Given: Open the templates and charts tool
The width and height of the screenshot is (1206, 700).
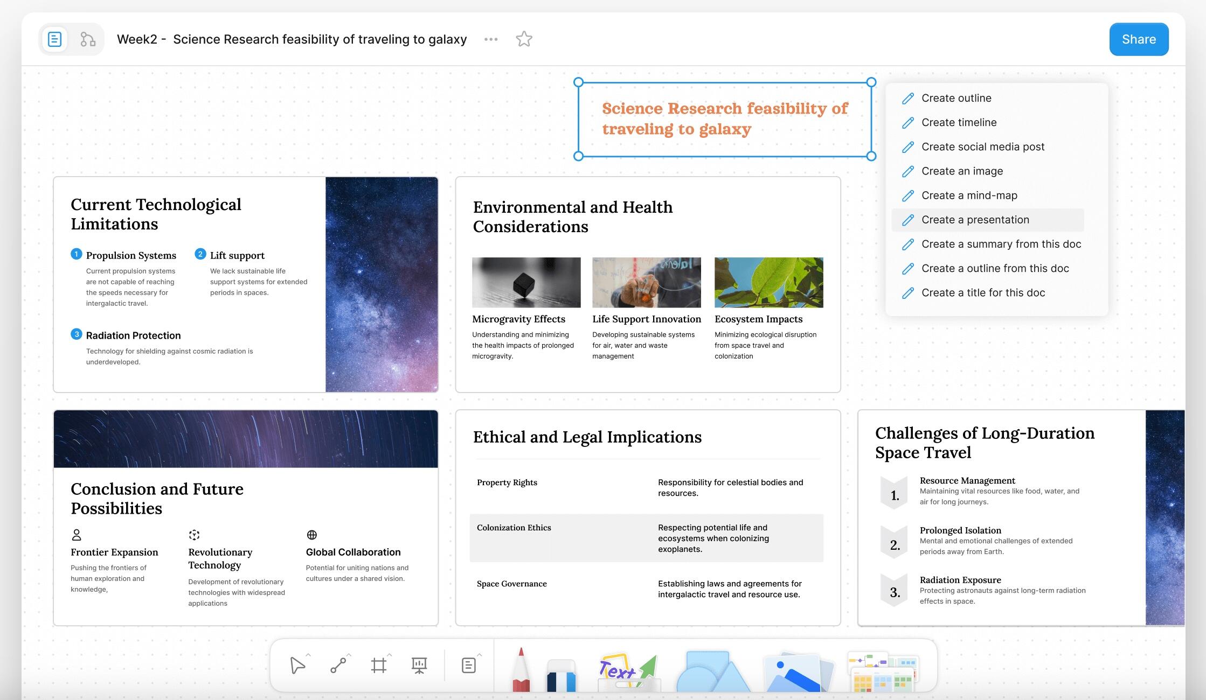Looking at the screenshot, I should (x=882, y=671).
